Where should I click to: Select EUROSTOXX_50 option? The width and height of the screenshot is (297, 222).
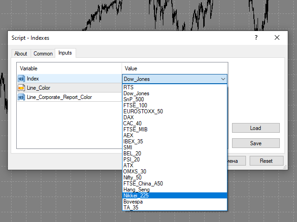click(x=174, y=111)
